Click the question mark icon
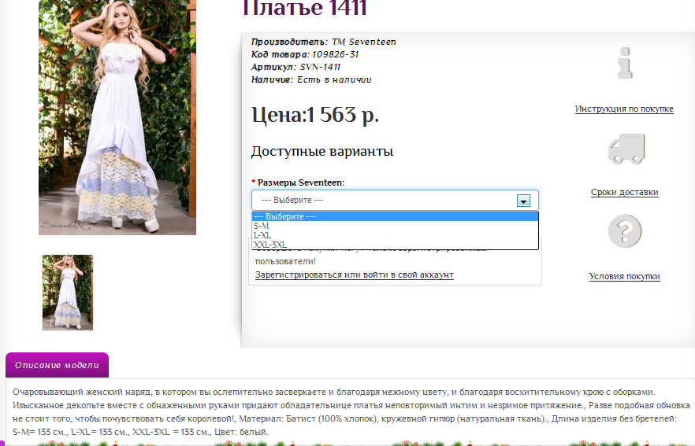Screen dimensions: 695x446 pyautogui.click(x=625, y=231)
